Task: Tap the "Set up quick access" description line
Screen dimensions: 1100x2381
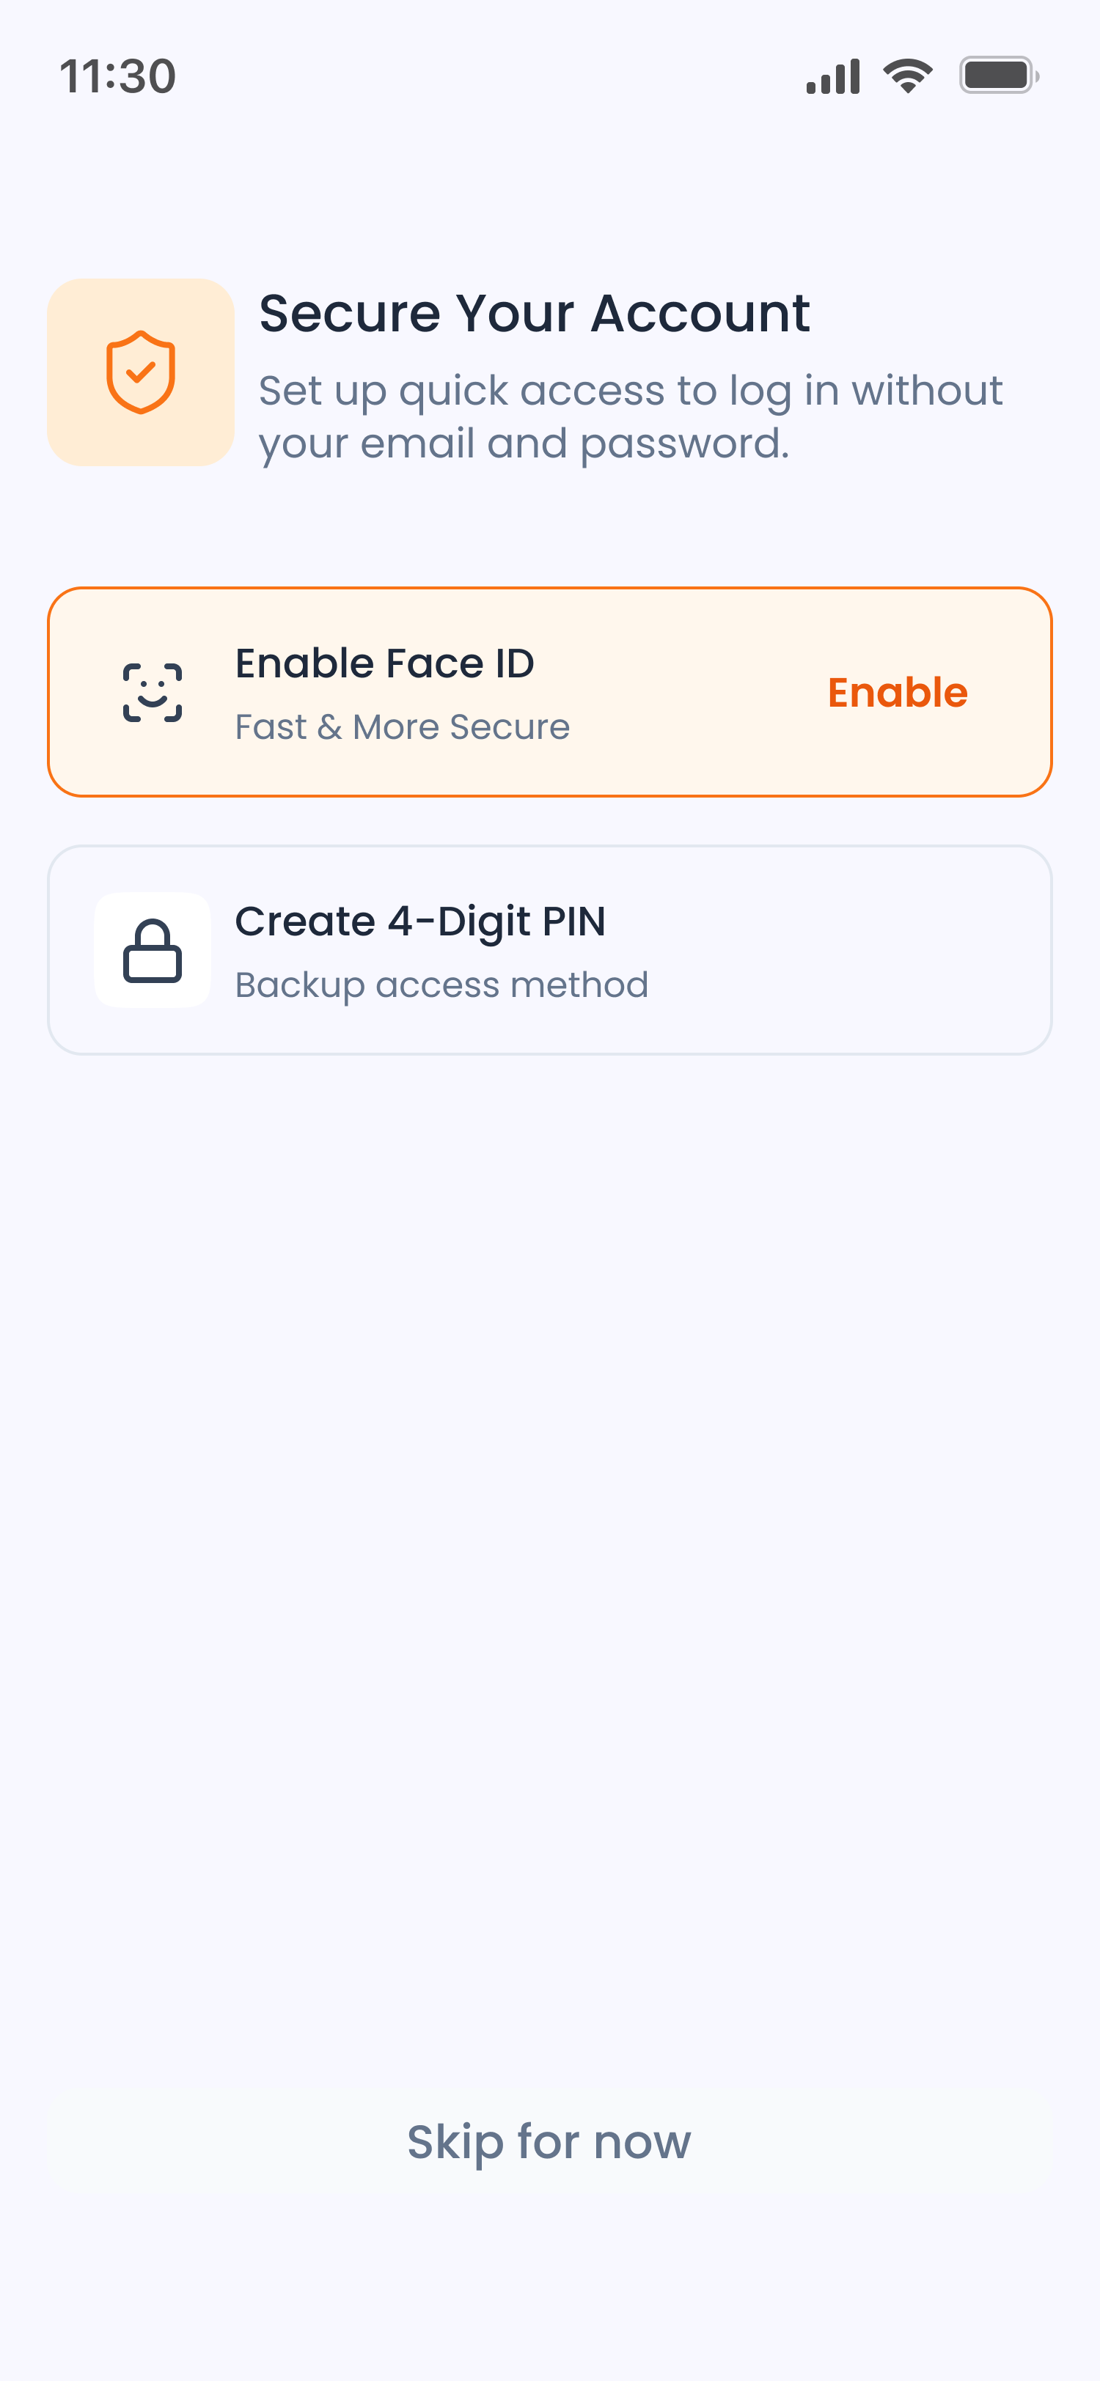Action: (631, 391)
